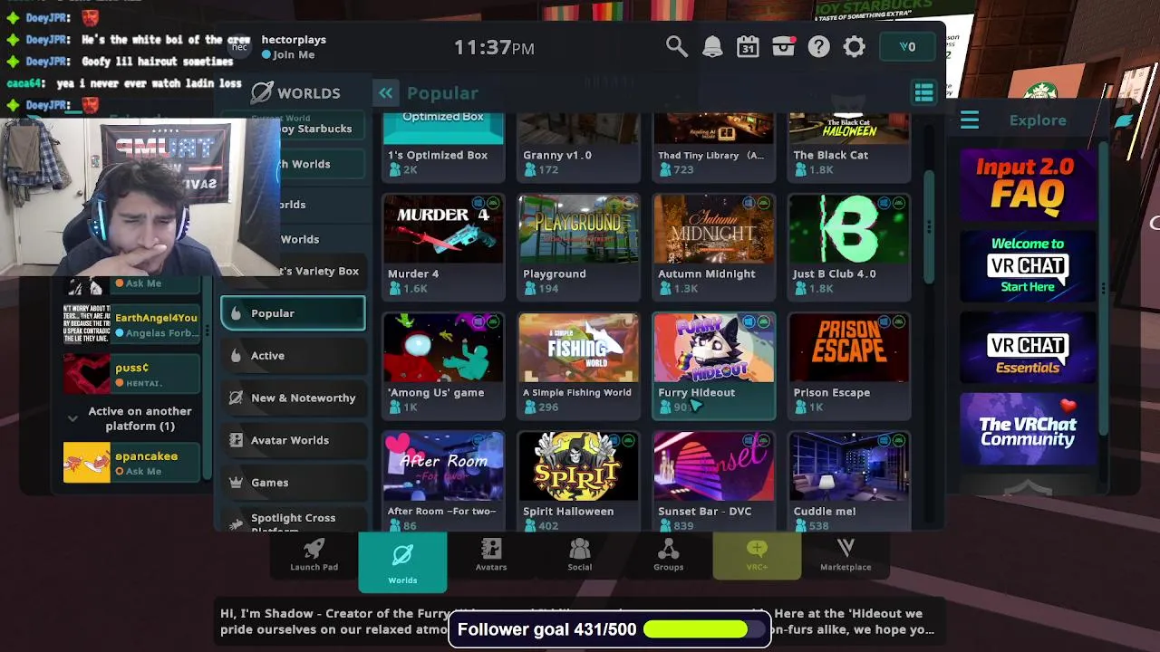The height and width of the screenshot is (652, 1160).
Task: Click platform badges on Prison Escape tile
Action: (x=891, y=322)
